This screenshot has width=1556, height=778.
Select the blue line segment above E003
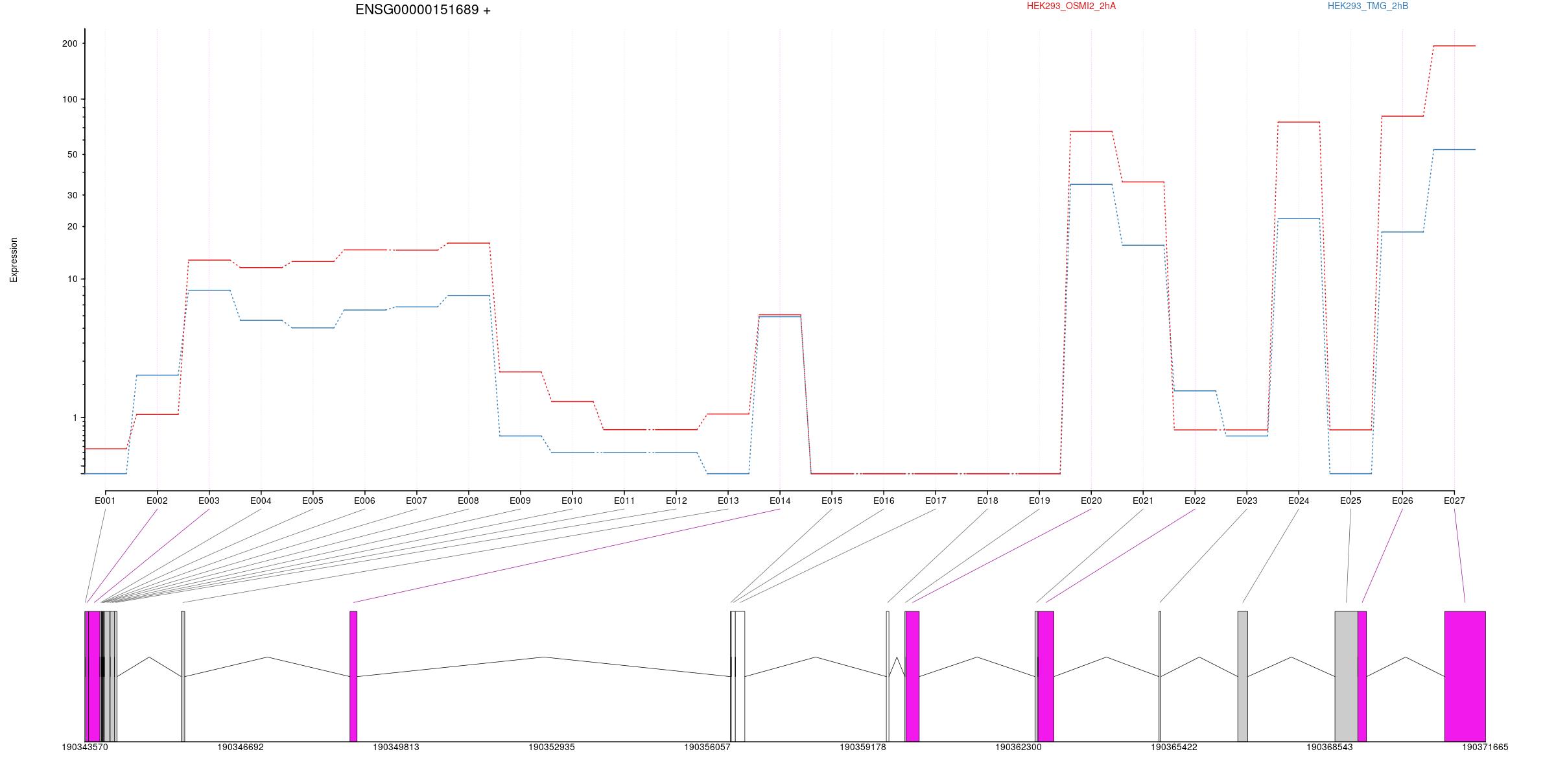pyautogui.click(x=209, y=290)
